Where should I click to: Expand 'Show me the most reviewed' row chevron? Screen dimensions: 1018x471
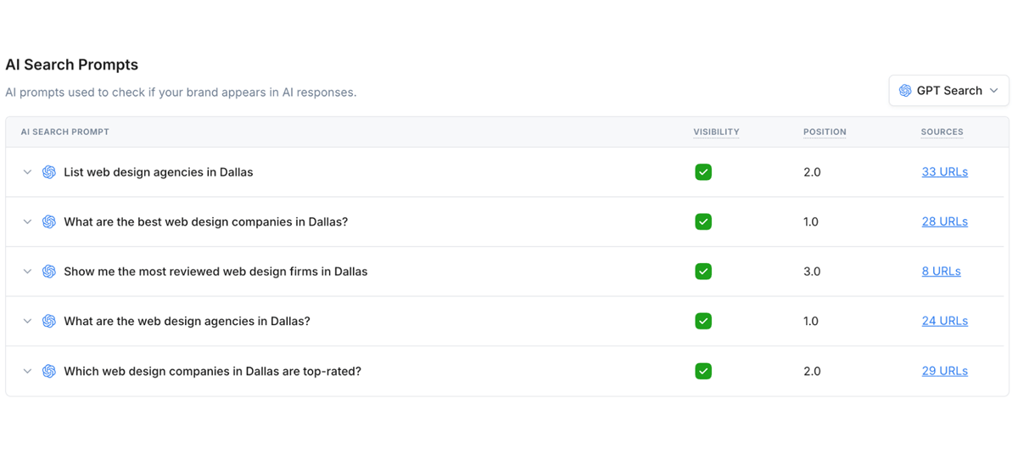click(27, 272)
